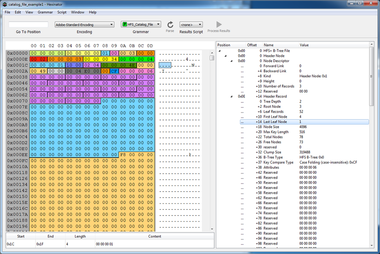380x254 pixels.
Task: Click the 0x00000 row address in hex view
Action: pyautogui.click(x=17, y=53)
